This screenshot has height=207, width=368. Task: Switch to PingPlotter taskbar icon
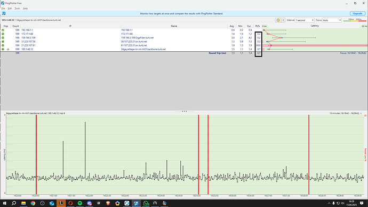pos(136,203)
